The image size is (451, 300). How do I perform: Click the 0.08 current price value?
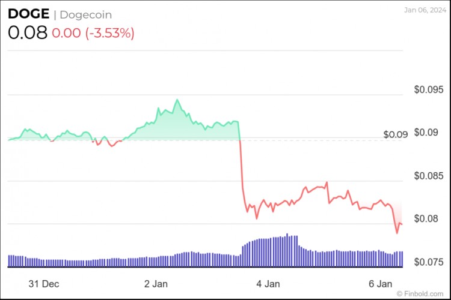point(27,32)
